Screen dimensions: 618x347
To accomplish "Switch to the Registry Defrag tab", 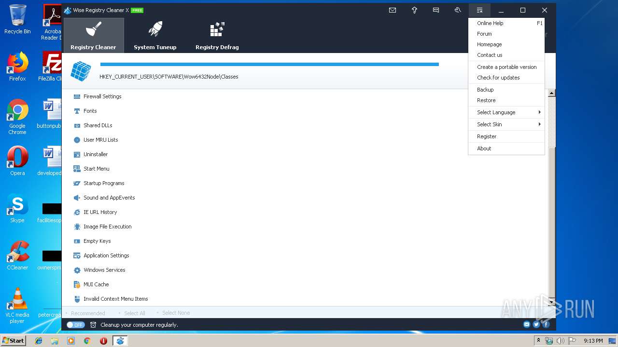I will (217, 35).
